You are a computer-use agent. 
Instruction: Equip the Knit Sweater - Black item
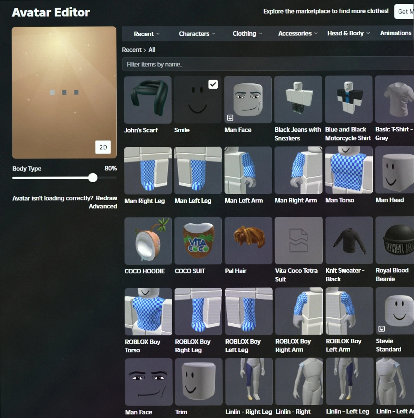tap(349, 240)
